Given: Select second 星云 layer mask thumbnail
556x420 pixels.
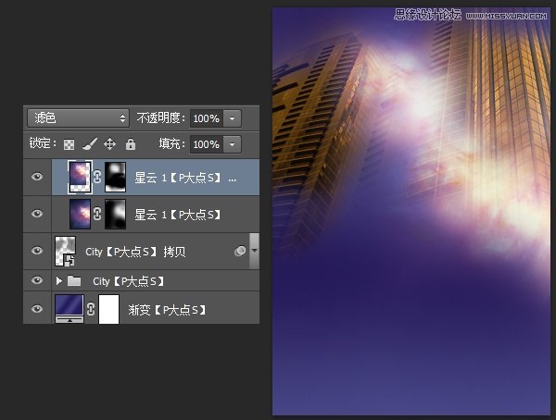Looking at the screenshot, I should pos(115,214).
